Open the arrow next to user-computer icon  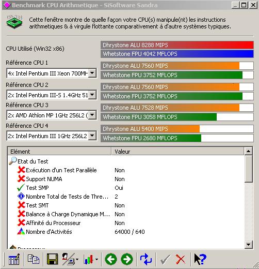click(x=77, y=259)
